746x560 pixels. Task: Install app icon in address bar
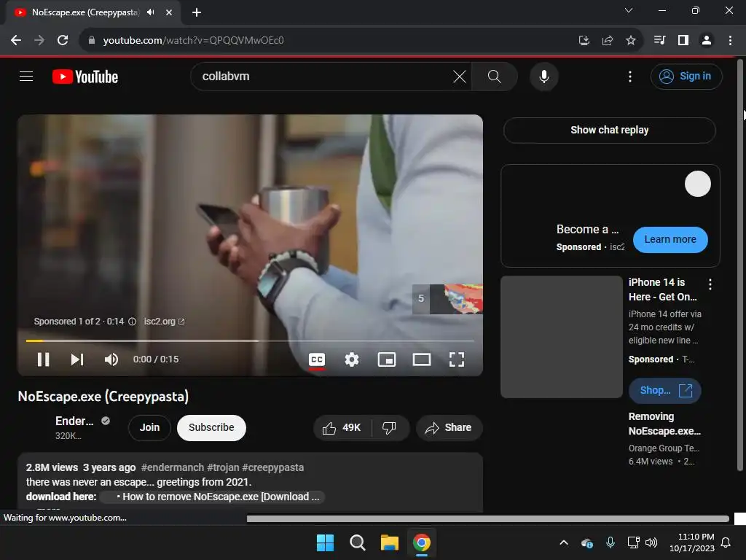click(x=584, y=41)
